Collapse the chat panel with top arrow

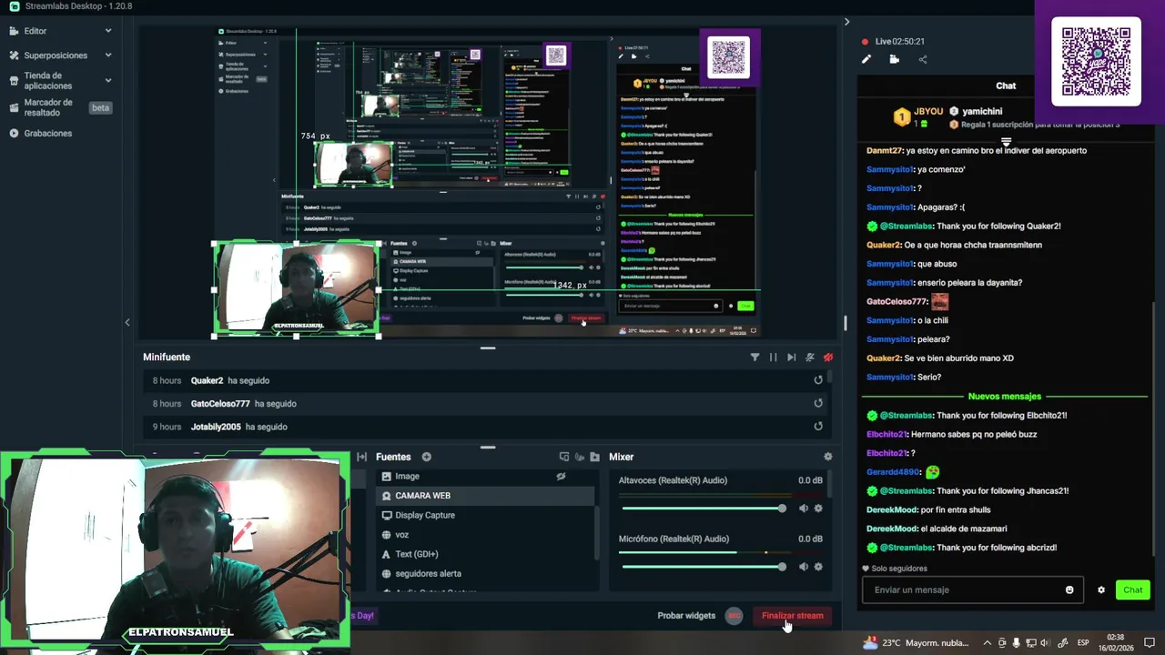(x=846, y=22)
